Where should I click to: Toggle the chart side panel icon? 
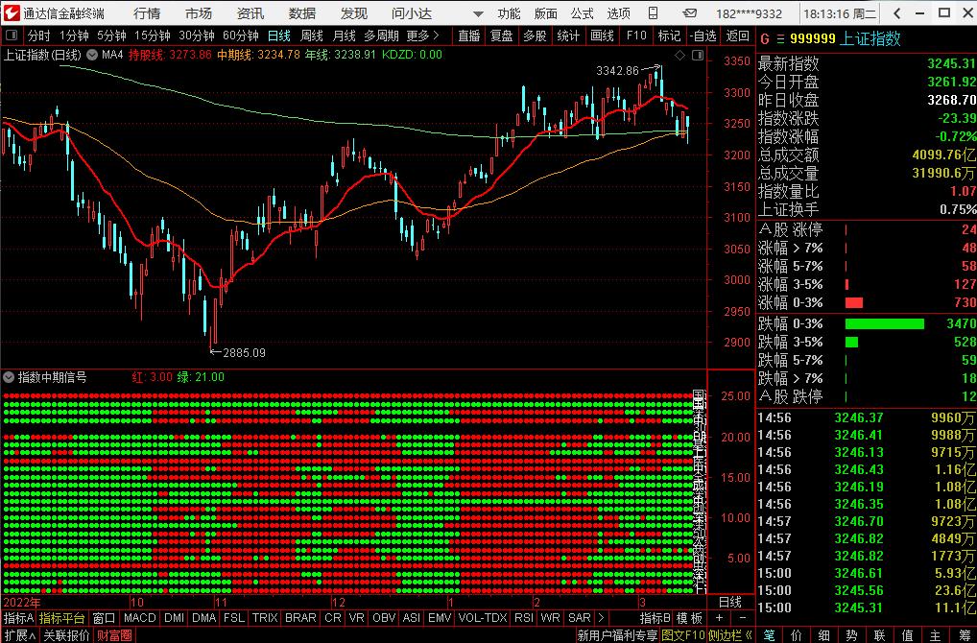click(697, 56)
